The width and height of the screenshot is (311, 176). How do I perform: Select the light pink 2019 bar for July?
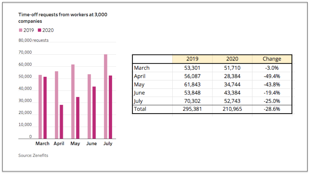106,97
